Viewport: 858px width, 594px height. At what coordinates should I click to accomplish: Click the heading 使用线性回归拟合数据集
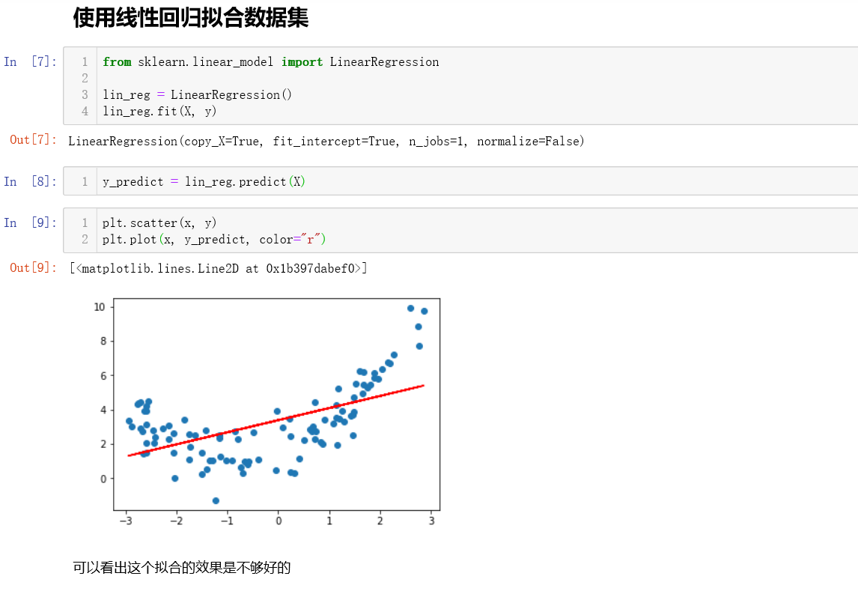190,17
